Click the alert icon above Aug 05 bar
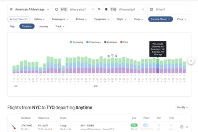This screenshot has width=198, height=132. point(109,56)
